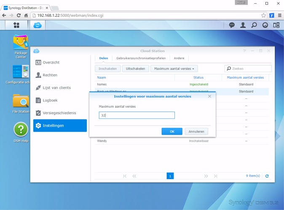
Task: Switch to the Andere tab
Action: click(x=179, y=58)
